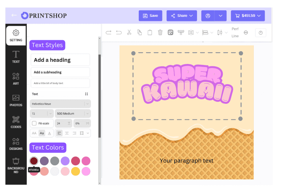Toggle the underlined A text style
282x188 pixels.
coord(50,133)
